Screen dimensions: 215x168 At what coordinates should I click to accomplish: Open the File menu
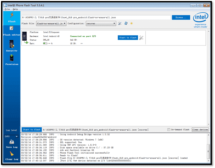7,9
